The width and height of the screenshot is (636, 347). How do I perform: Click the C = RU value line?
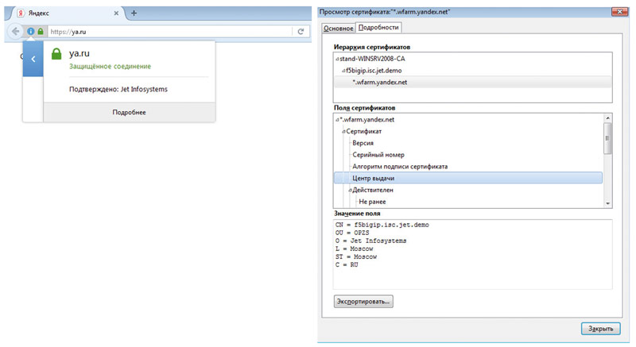(x=347, y=264)
